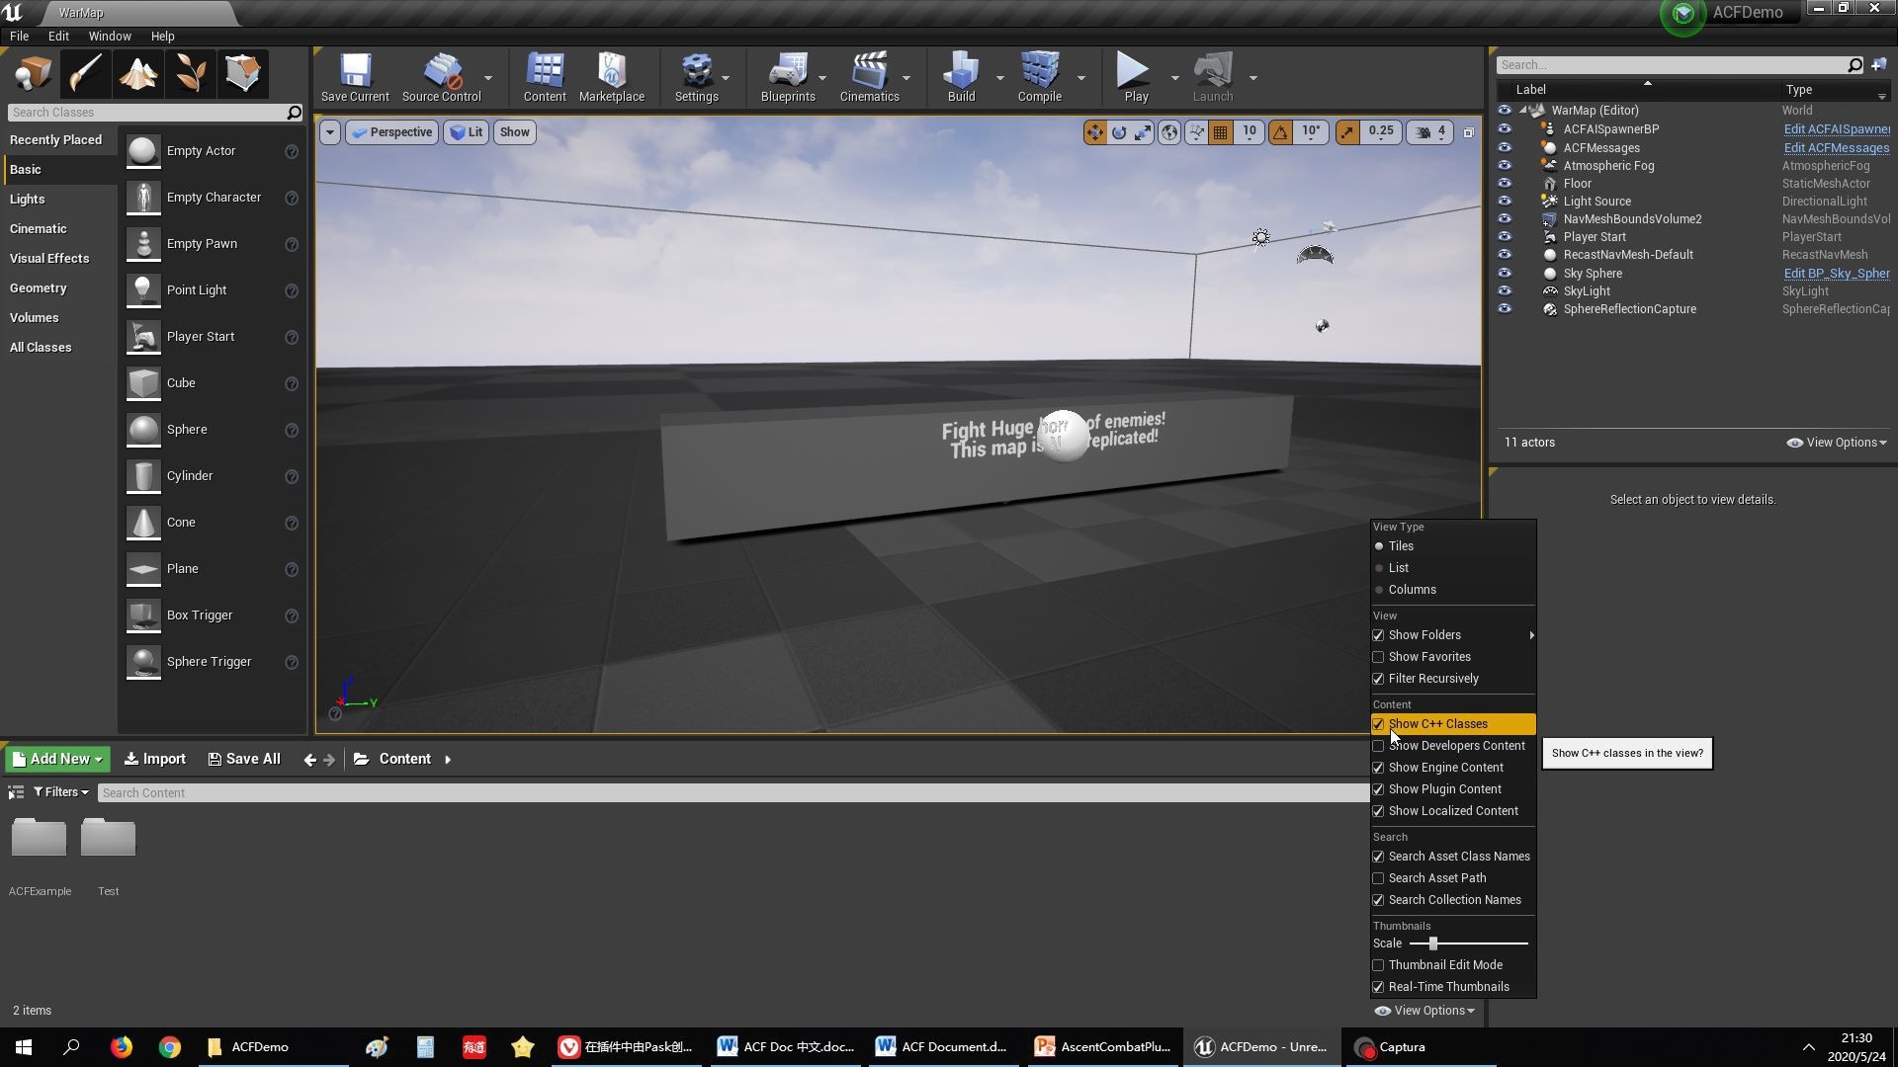1898x1067 pixels.
Task: Click the Compile toolbar icon
Action: pyautogui.click(x=1039, y=75)
